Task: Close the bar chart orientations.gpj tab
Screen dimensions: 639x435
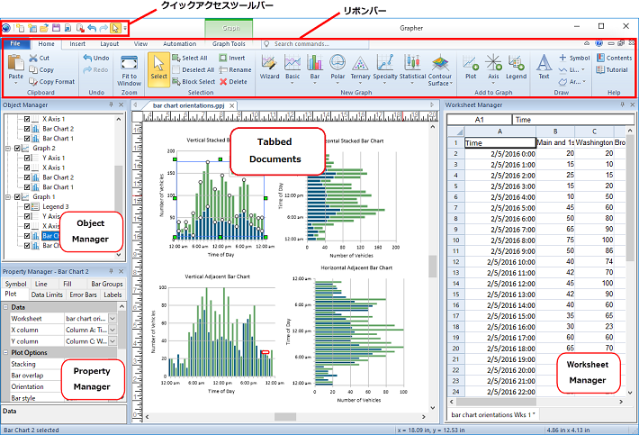Action: pyautogui.click(x=232, y=105)
